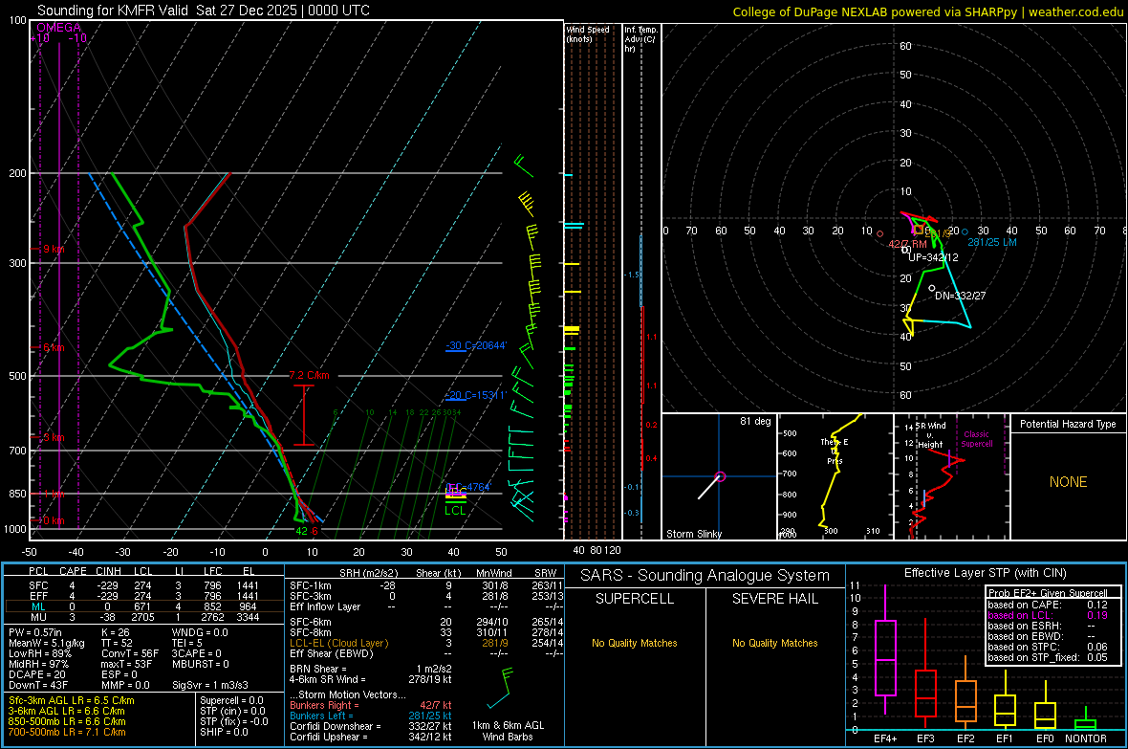The image size is (1128, 749).
Task: Click 'No Quality Matches' under SUPERCELL
Action: [635, 643]
